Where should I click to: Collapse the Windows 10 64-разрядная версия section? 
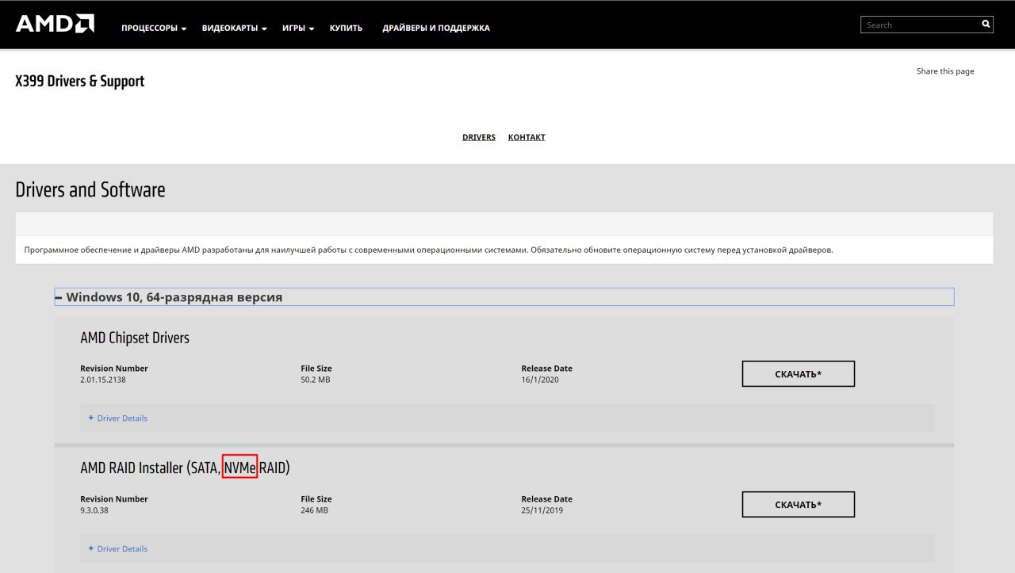click(504, 297)
